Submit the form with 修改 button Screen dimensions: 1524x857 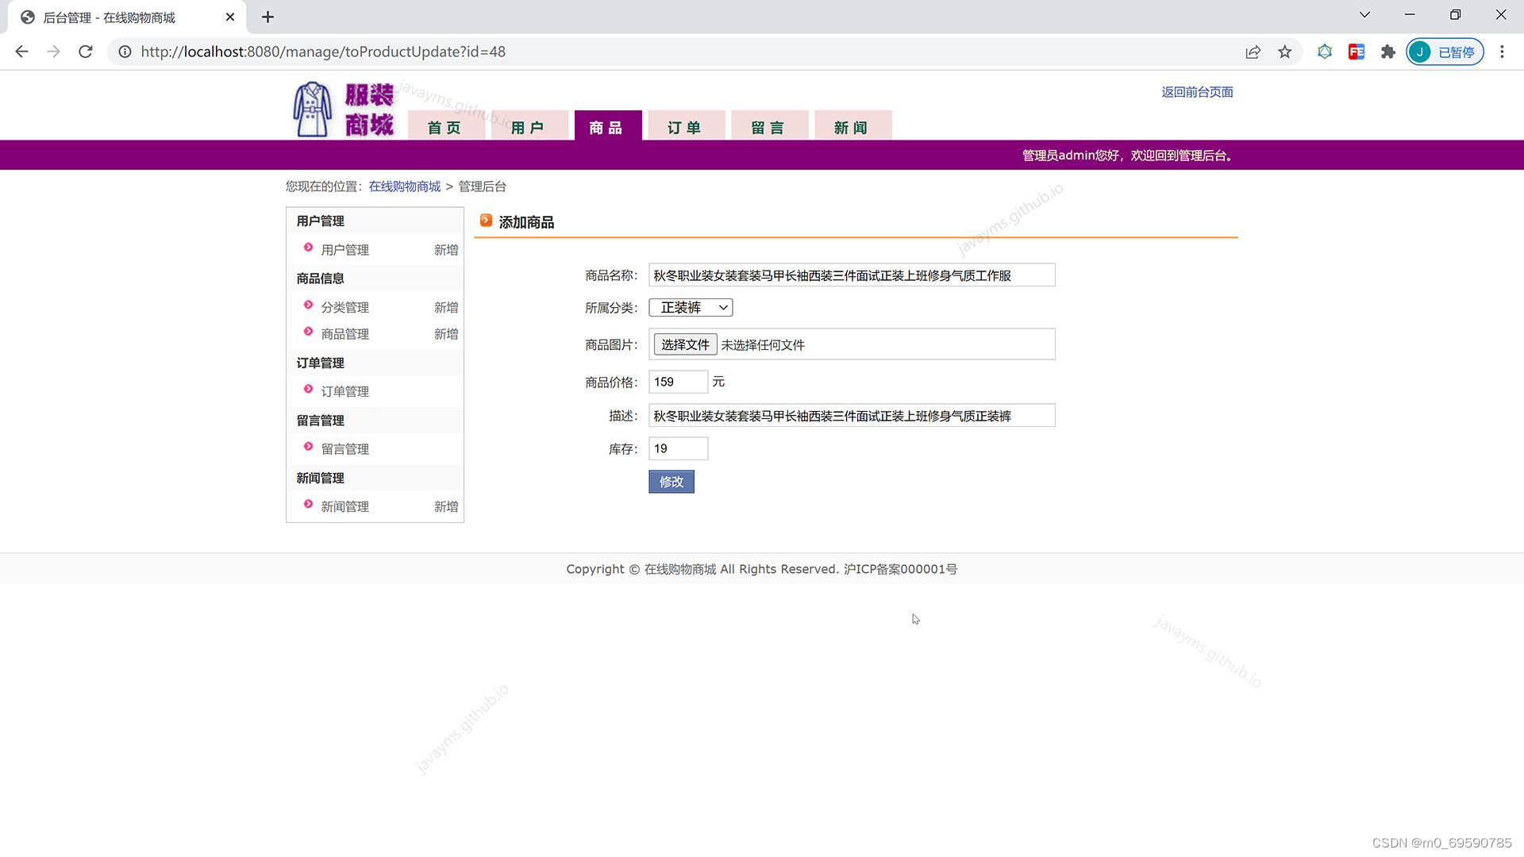(672, 482)
